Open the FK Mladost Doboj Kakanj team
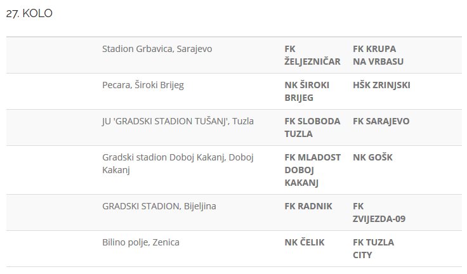Image resolution: width=467 pixels, height=274 pixels. click(x=312, y=170)
